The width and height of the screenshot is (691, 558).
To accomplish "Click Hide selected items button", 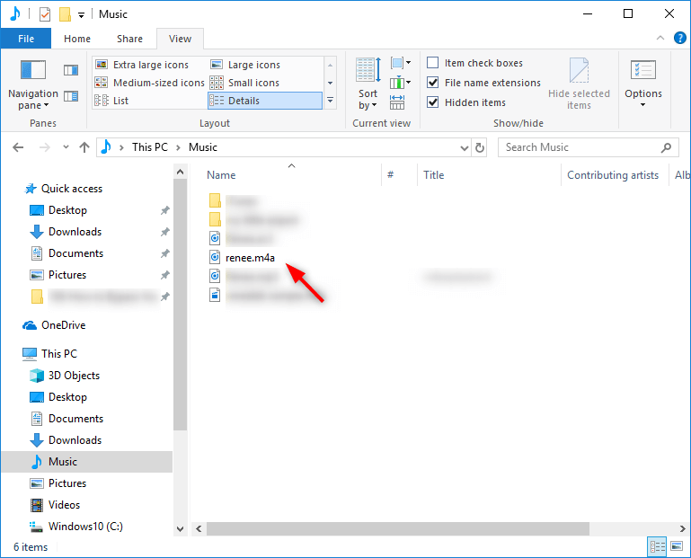I will coord(579,84).
